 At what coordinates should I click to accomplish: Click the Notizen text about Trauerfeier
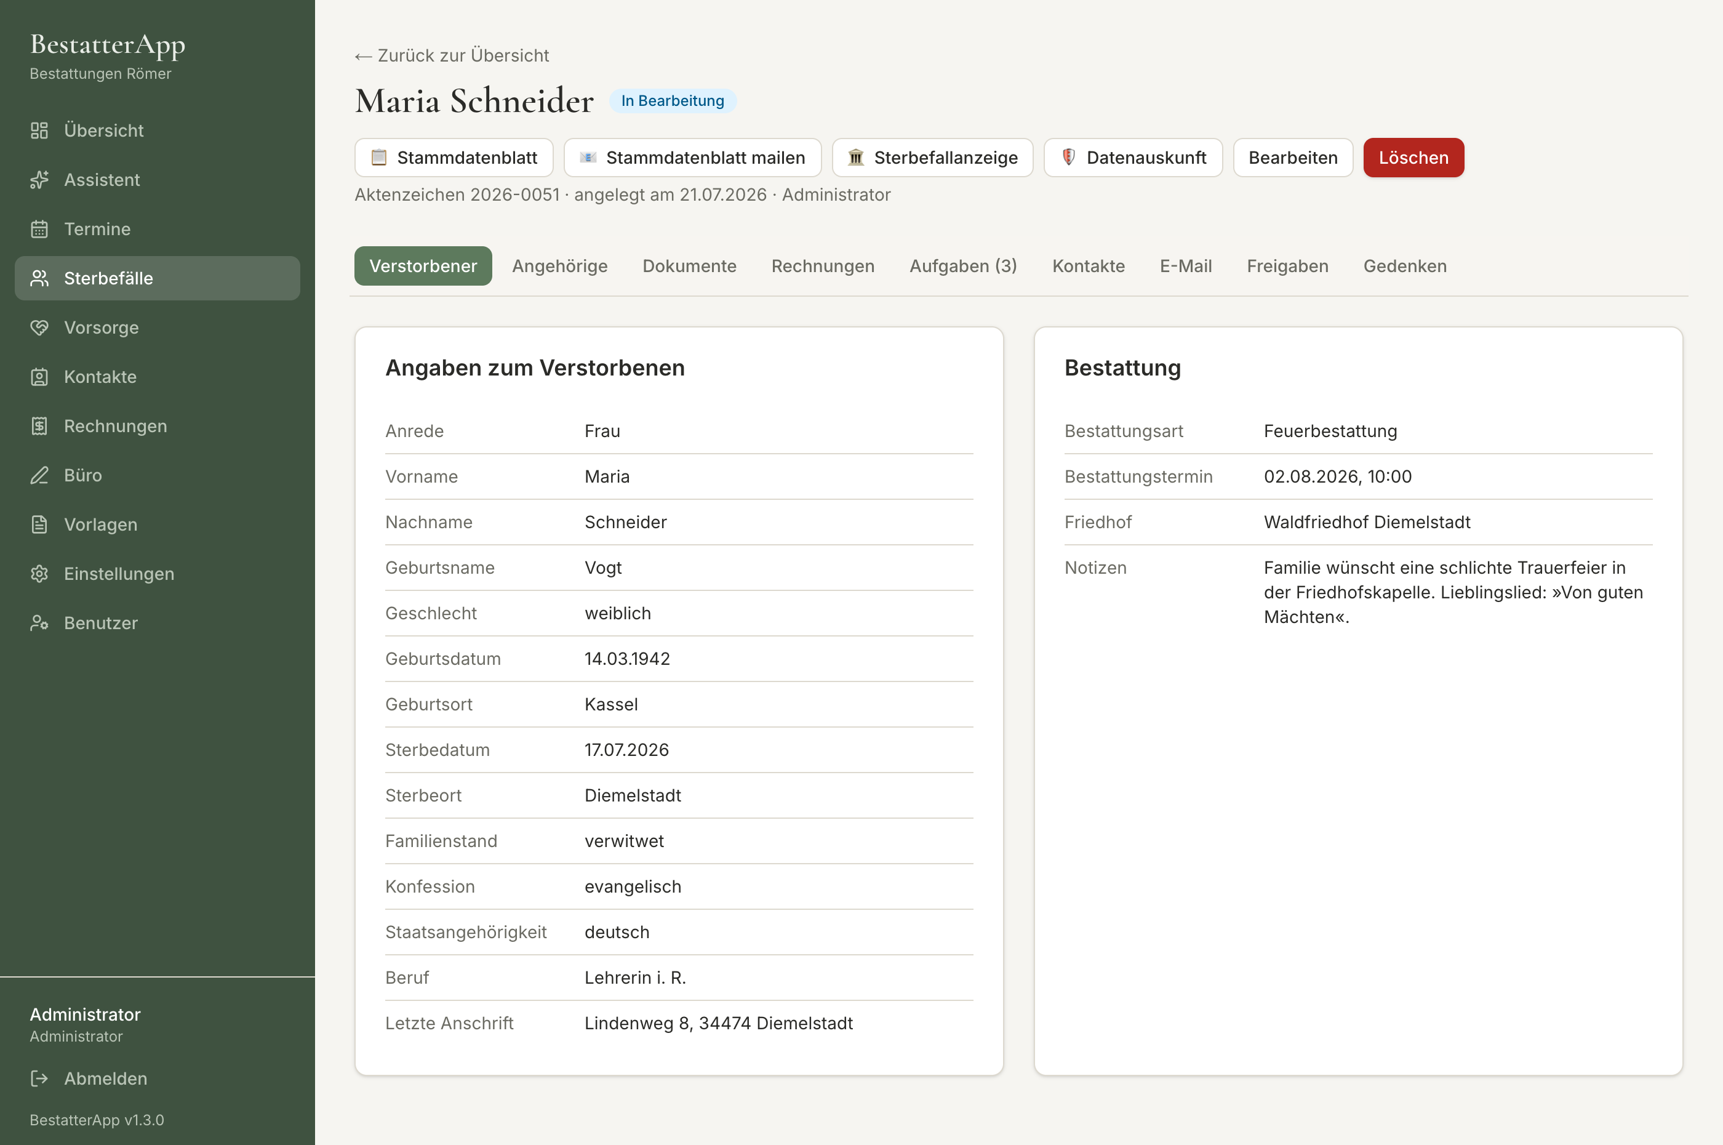pyautogui.click(x=1453, y=592)
